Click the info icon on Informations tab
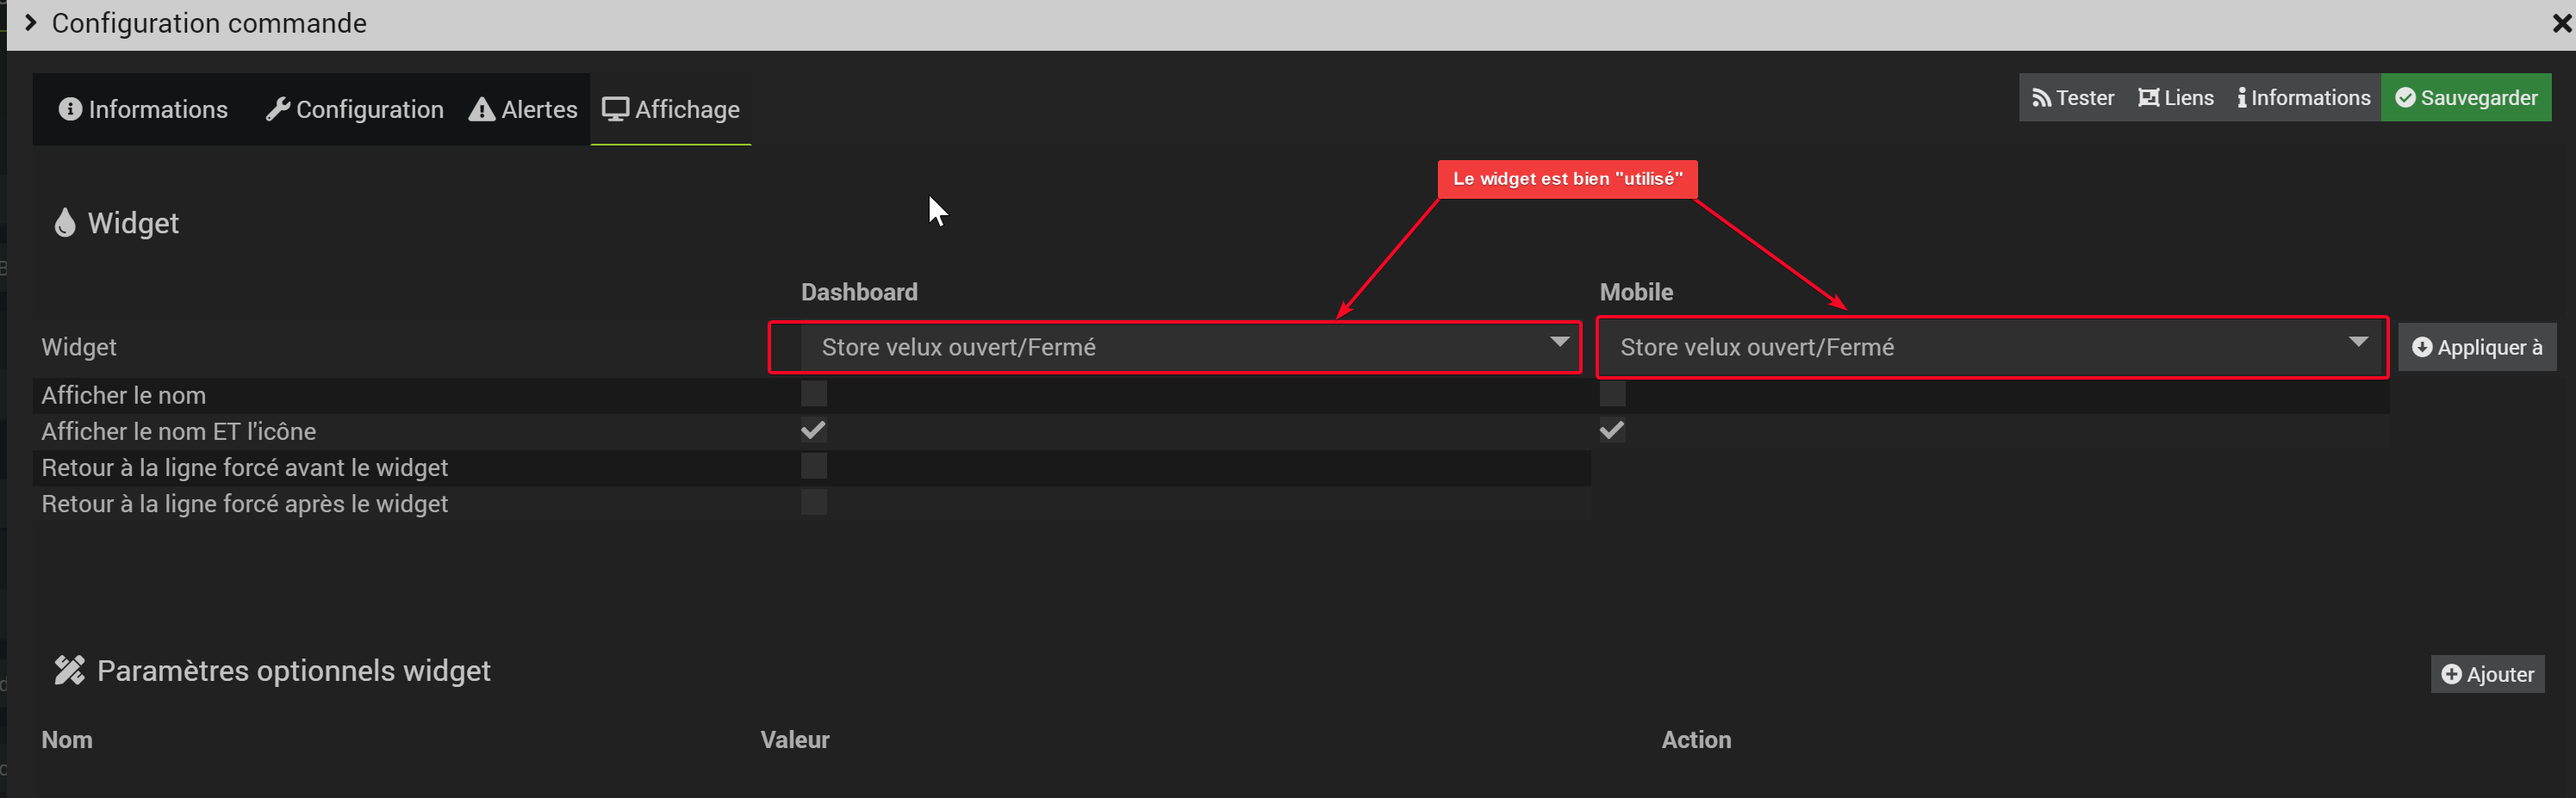This screenshot has height=798, width=2576. click(x=70, y=108)
